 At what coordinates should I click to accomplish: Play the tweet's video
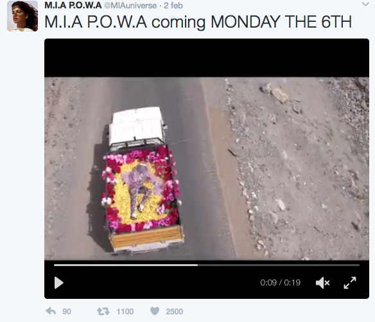[59, 283]
